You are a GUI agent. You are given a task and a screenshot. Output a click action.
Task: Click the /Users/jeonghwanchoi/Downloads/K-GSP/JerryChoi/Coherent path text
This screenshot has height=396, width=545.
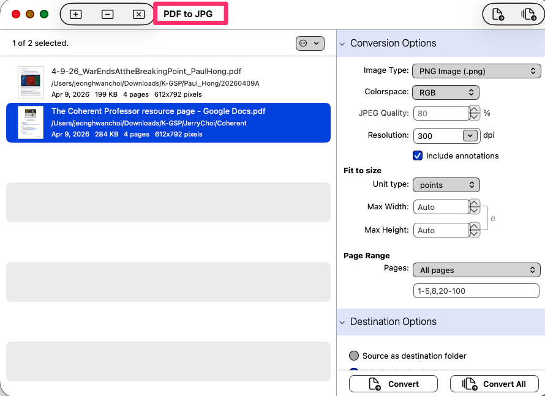(149, 123)
